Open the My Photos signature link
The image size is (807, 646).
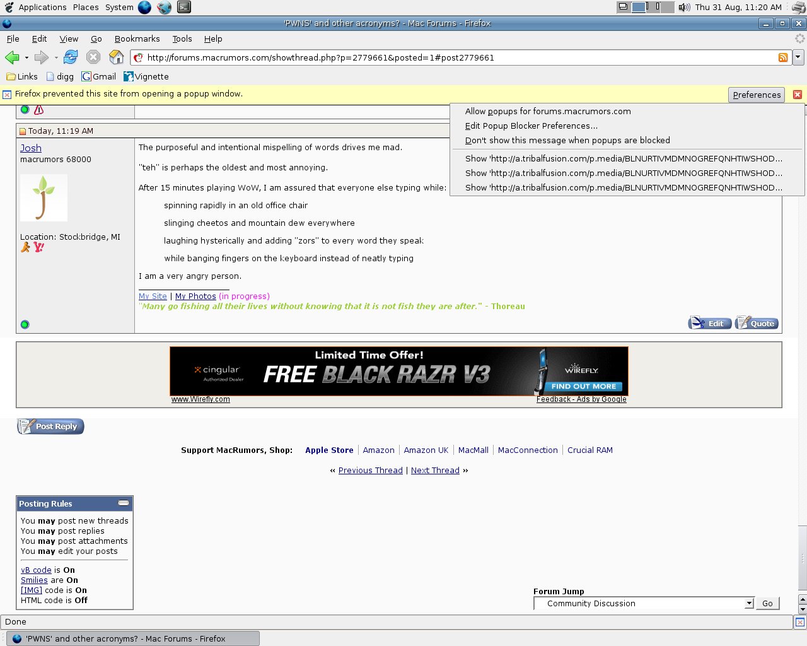(195, 296)
